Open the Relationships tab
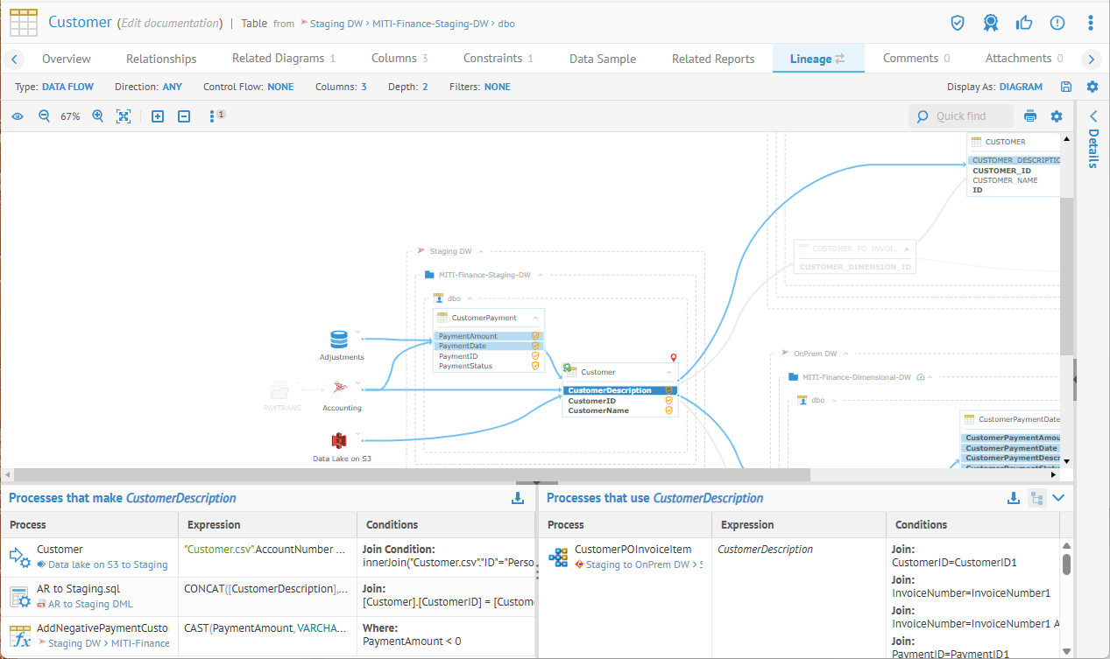 (161, 59)
